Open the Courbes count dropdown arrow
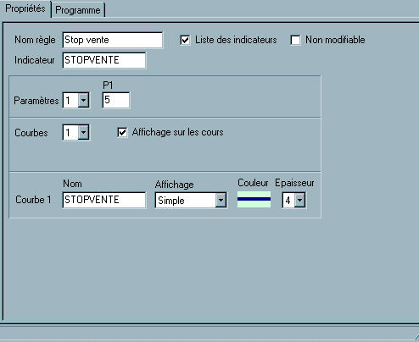 coord(83,132)
